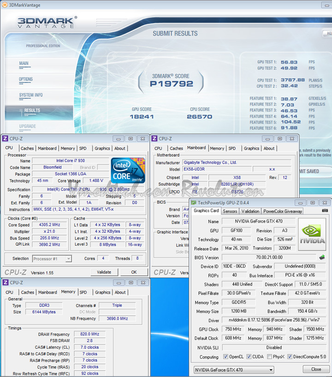Click the Manufacturer Gigabyte Technology field
This screenshot has height=377, width=332.
coord(237,163)
